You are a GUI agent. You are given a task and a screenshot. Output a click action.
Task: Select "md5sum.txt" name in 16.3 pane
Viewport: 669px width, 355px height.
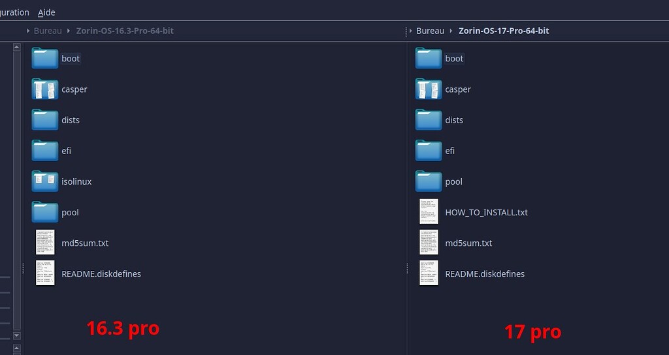click(x=85, y=243)
